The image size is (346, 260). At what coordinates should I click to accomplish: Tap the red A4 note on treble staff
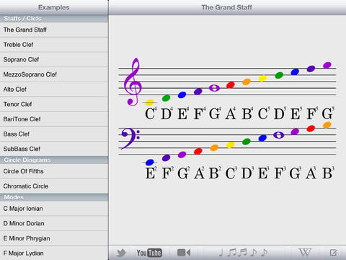[231, 84]
